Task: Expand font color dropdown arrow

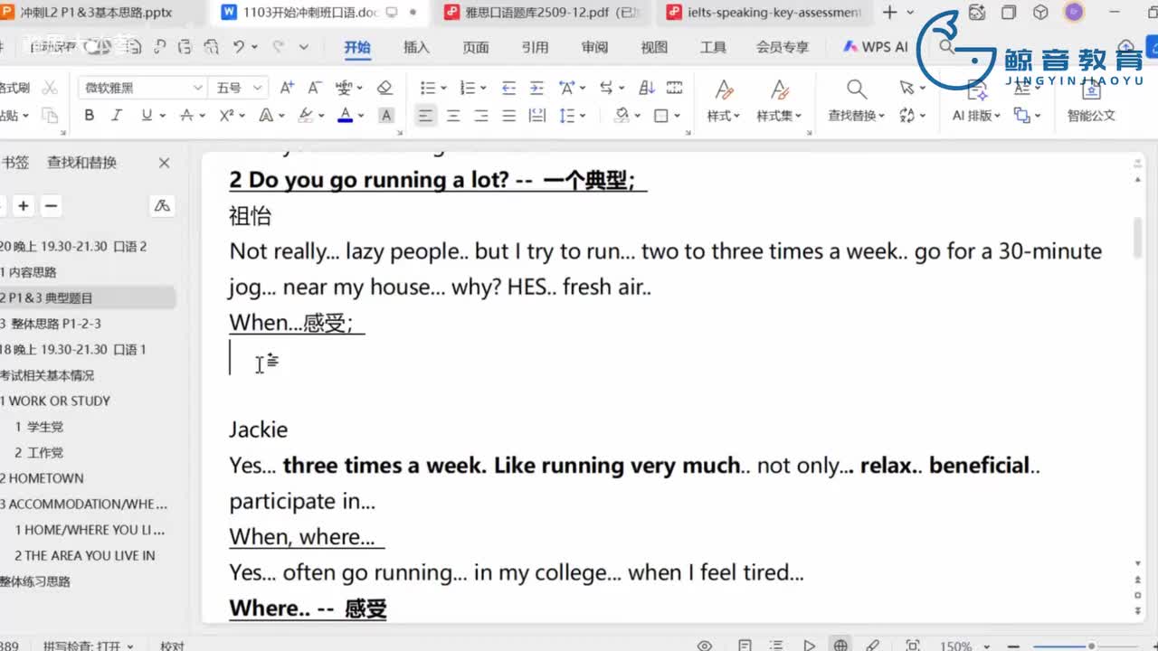Action: [360, 116]
